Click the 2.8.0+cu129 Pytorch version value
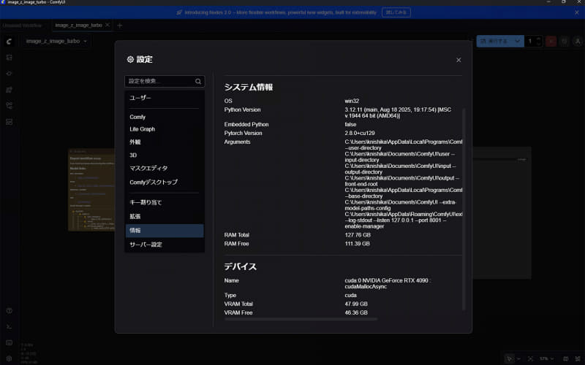This screenshot has height=365, width=585. [360, 133]
